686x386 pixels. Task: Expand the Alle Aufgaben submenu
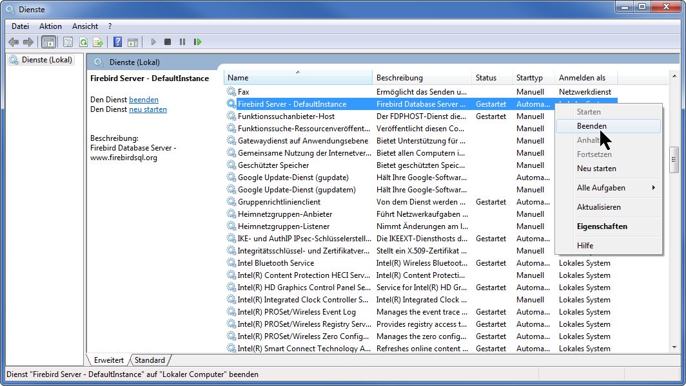(608, 188)
